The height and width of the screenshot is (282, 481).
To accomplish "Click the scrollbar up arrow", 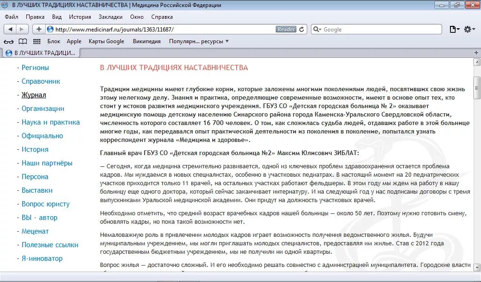I will tap(477, 62).
